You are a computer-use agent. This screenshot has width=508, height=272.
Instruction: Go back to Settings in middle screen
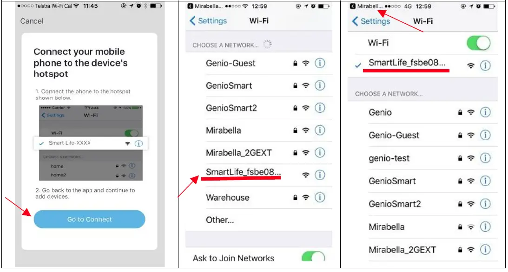click(x=208, y=21)
